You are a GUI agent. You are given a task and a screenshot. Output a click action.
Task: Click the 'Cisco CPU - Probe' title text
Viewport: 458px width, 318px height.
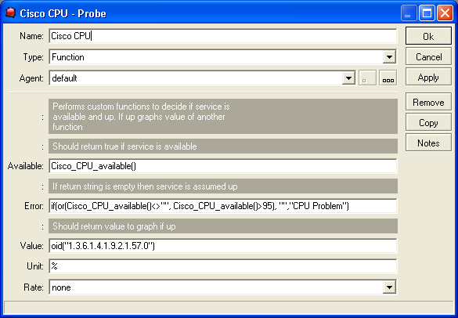click(63, 13)
